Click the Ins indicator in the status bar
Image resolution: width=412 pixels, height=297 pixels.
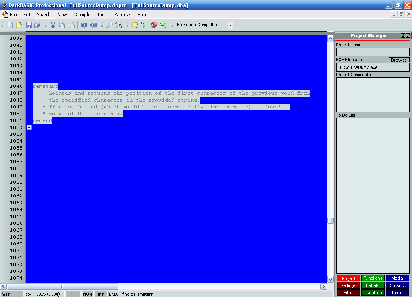click(101, 294)
